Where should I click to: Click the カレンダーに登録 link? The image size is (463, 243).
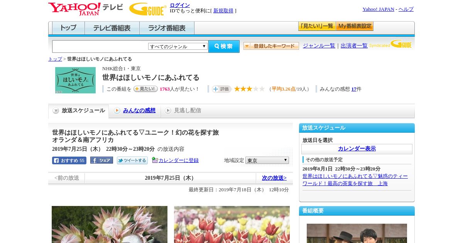tap(179, 160)
